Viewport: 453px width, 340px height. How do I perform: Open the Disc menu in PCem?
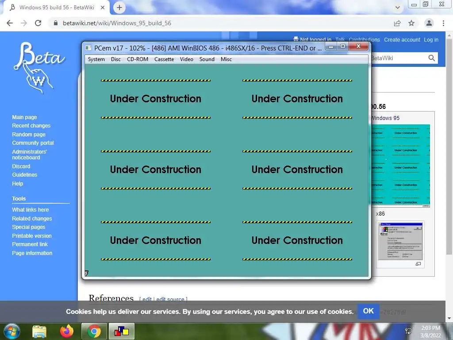point(115,59)
